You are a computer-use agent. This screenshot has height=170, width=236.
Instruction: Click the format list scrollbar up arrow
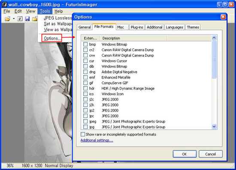click(214, 38)
